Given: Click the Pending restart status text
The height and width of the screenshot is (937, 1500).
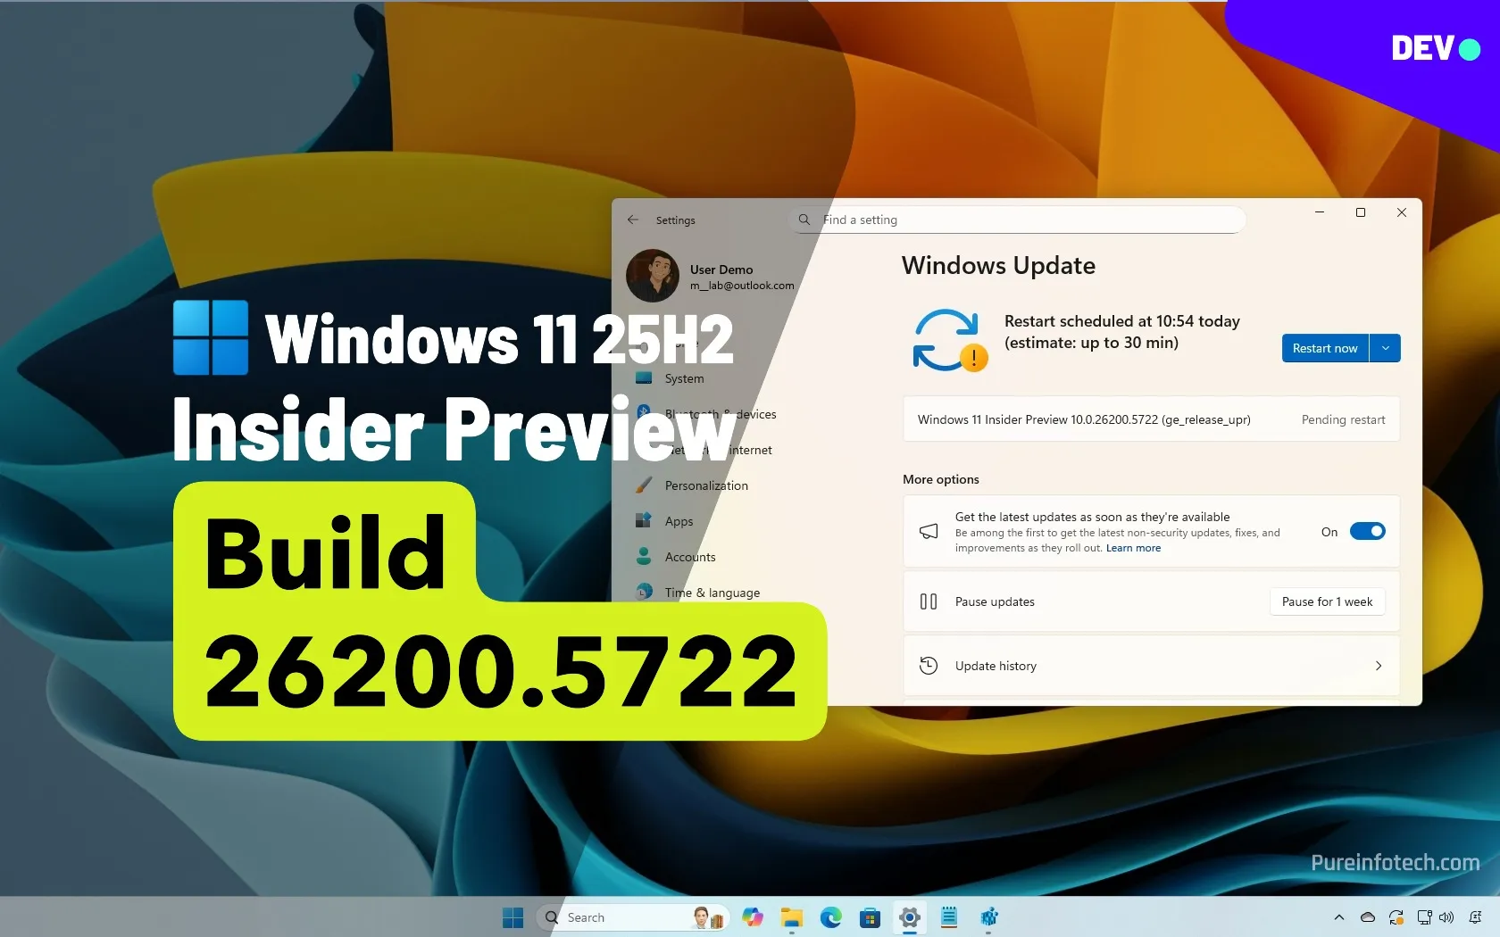Looking at the screenshot, I should click(1343, 419).
